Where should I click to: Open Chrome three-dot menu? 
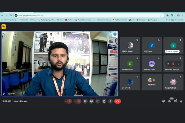tap(183, 15)
